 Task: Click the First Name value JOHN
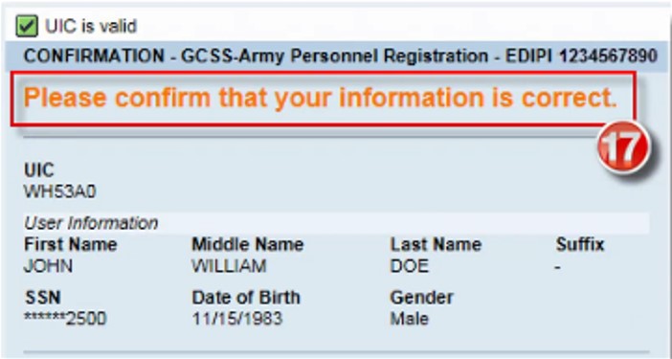[48, 266]
